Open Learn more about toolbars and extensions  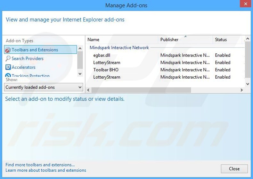46,170
